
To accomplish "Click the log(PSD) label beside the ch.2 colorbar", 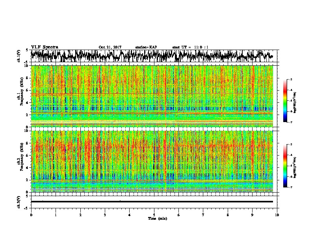I will tap(295, 167).
